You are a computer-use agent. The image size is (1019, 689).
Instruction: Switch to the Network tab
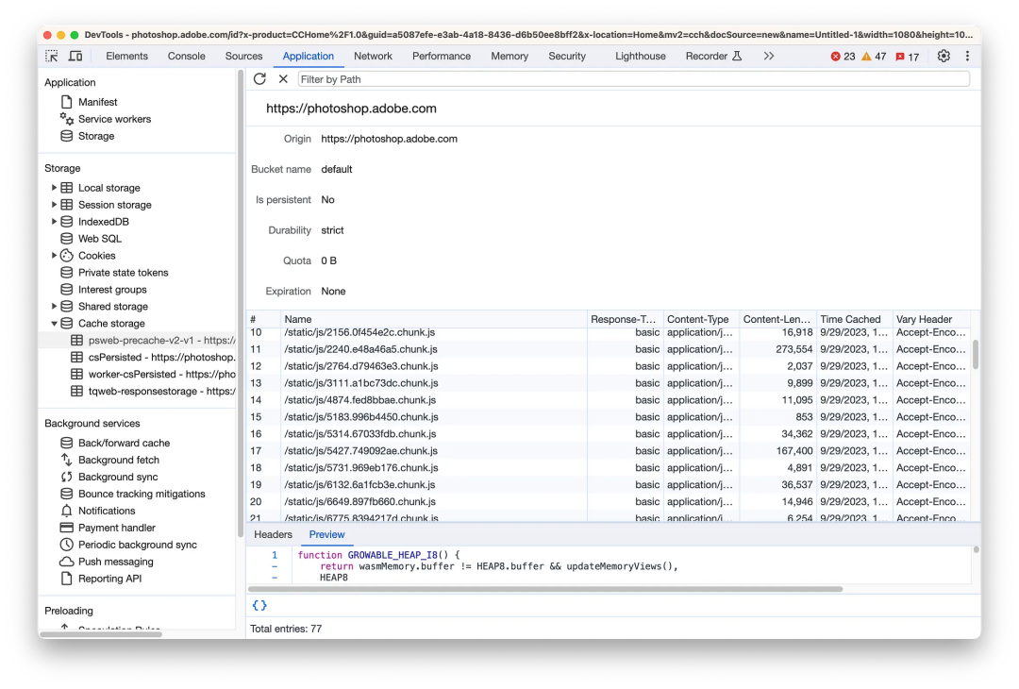373,56
